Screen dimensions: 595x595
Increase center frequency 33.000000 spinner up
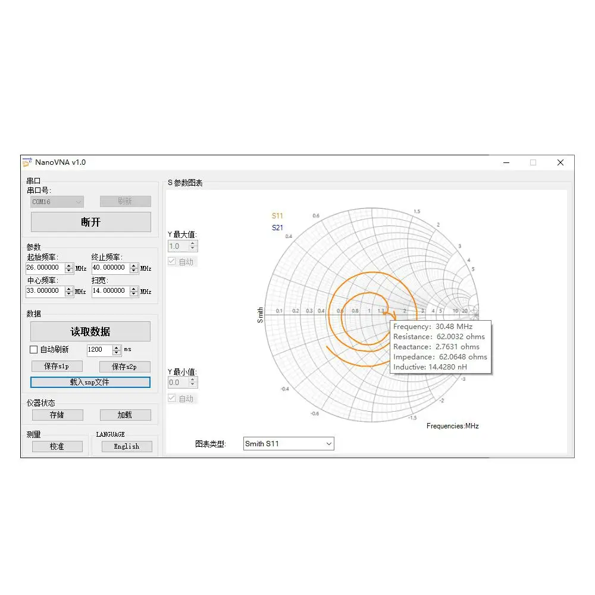(68, 289)
